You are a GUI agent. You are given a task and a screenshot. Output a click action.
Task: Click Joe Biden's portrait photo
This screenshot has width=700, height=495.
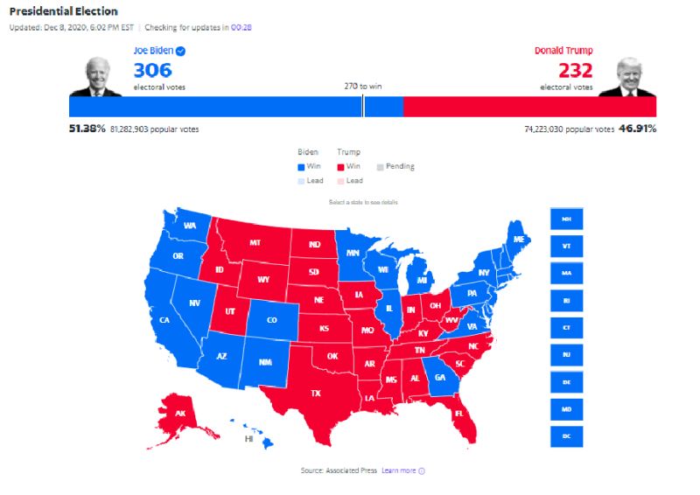(96, 77)
